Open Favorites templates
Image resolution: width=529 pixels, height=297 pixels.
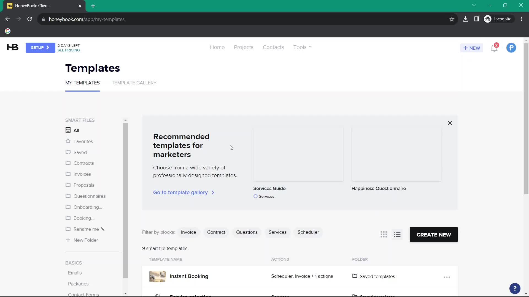pyautogui.click(x=79, y=141)
